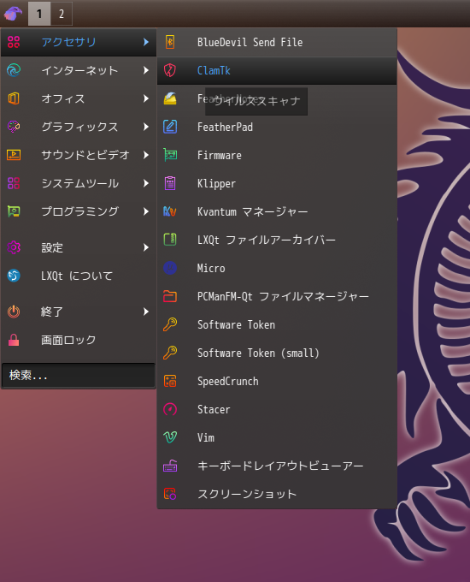Expand the オフィス submenu arrow

pyautogui.click(x=146, y=98)
